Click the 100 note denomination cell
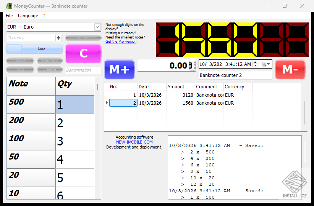314x206 pixels. click(31, 141)
